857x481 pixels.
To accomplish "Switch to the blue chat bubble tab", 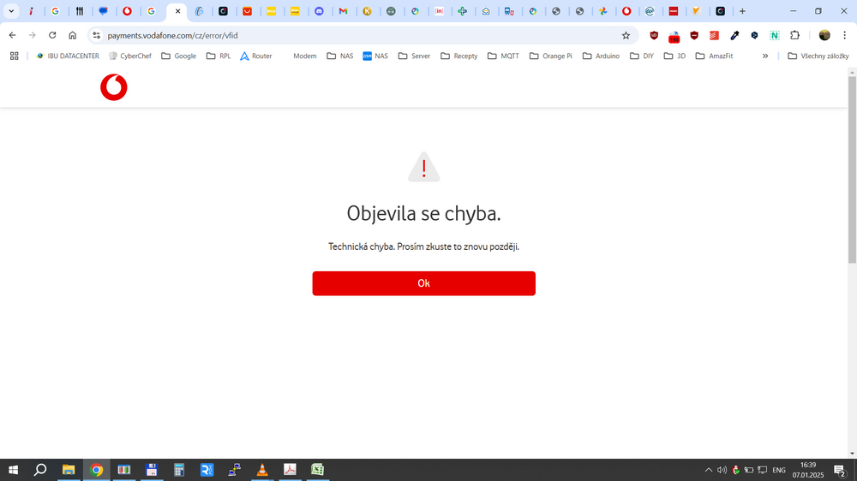I will tap(104, 11).
